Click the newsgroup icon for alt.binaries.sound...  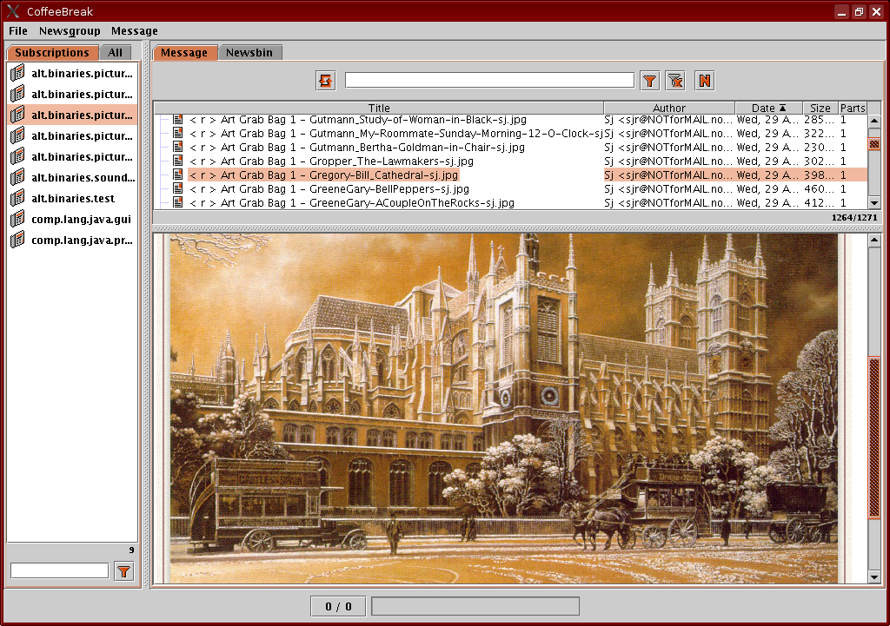[18, 177]
